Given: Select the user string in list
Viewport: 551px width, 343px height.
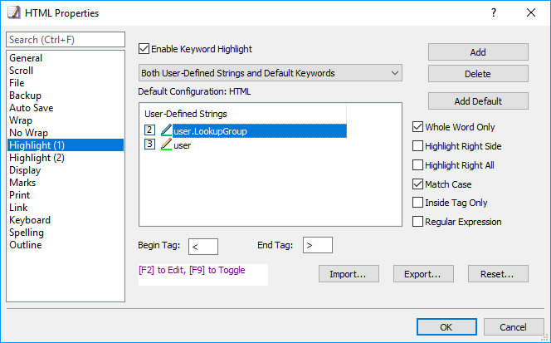Looking at the screenshot, I should point(182,145).
